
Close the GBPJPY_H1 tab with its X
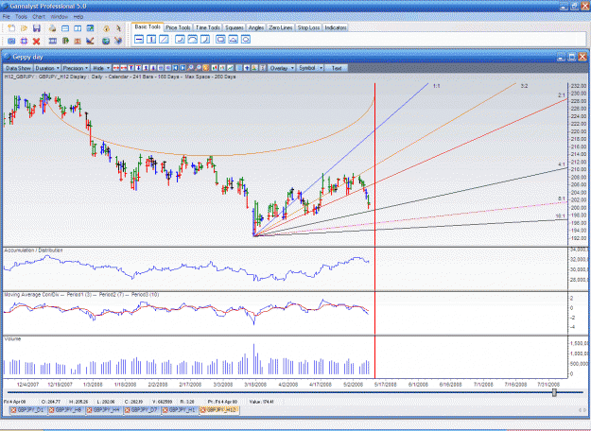(165, 410)
